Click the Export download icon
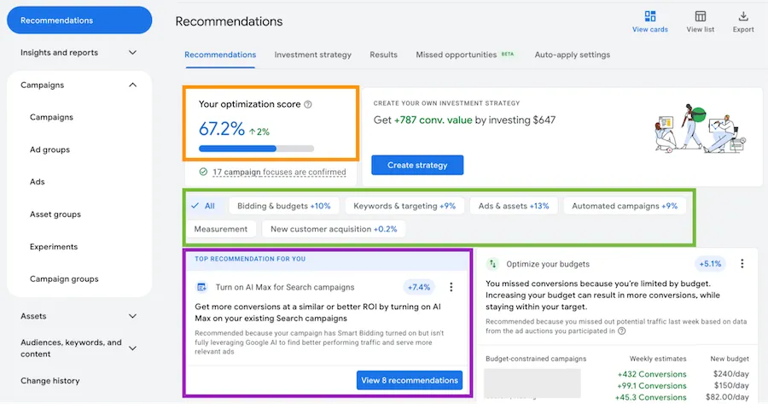This screenshot has height=404, width=768. click(x=743, y=16)
